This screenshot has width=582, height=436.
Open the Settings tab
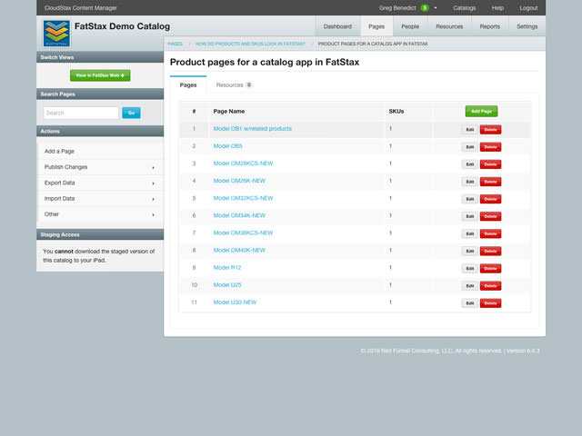[527, 26]
